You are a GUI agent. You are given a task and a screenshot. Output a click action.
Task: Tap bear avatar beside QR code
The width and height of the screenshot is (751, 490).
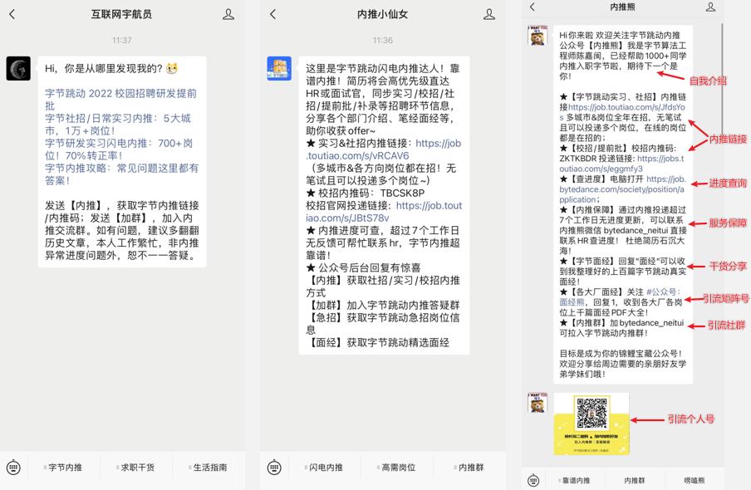coord(537,403)
